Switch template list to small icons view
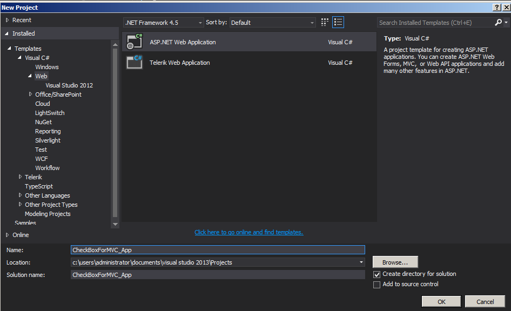 338,22
